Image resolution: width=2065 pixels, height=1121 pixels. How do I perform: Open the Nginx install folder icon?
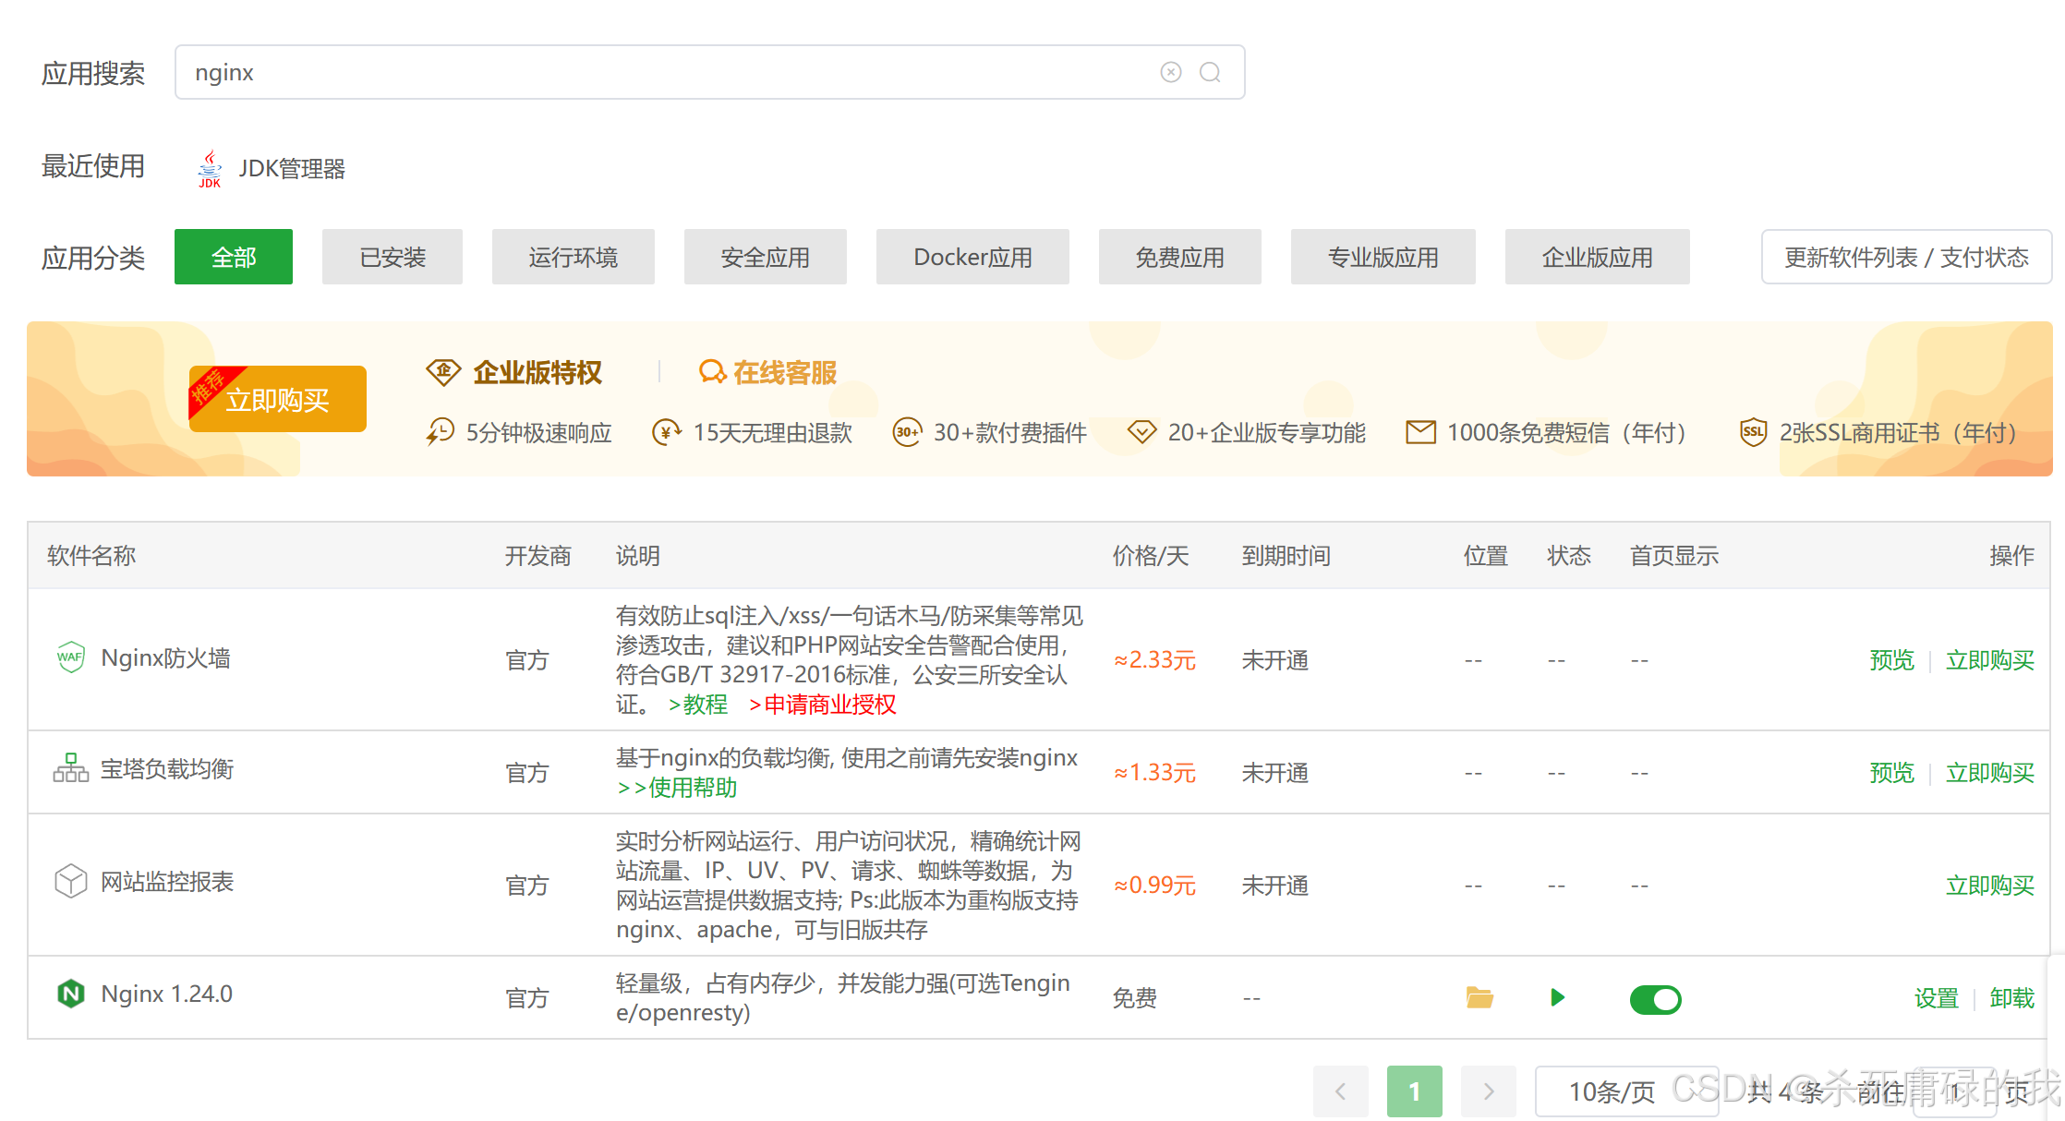tap(1479, 997)
